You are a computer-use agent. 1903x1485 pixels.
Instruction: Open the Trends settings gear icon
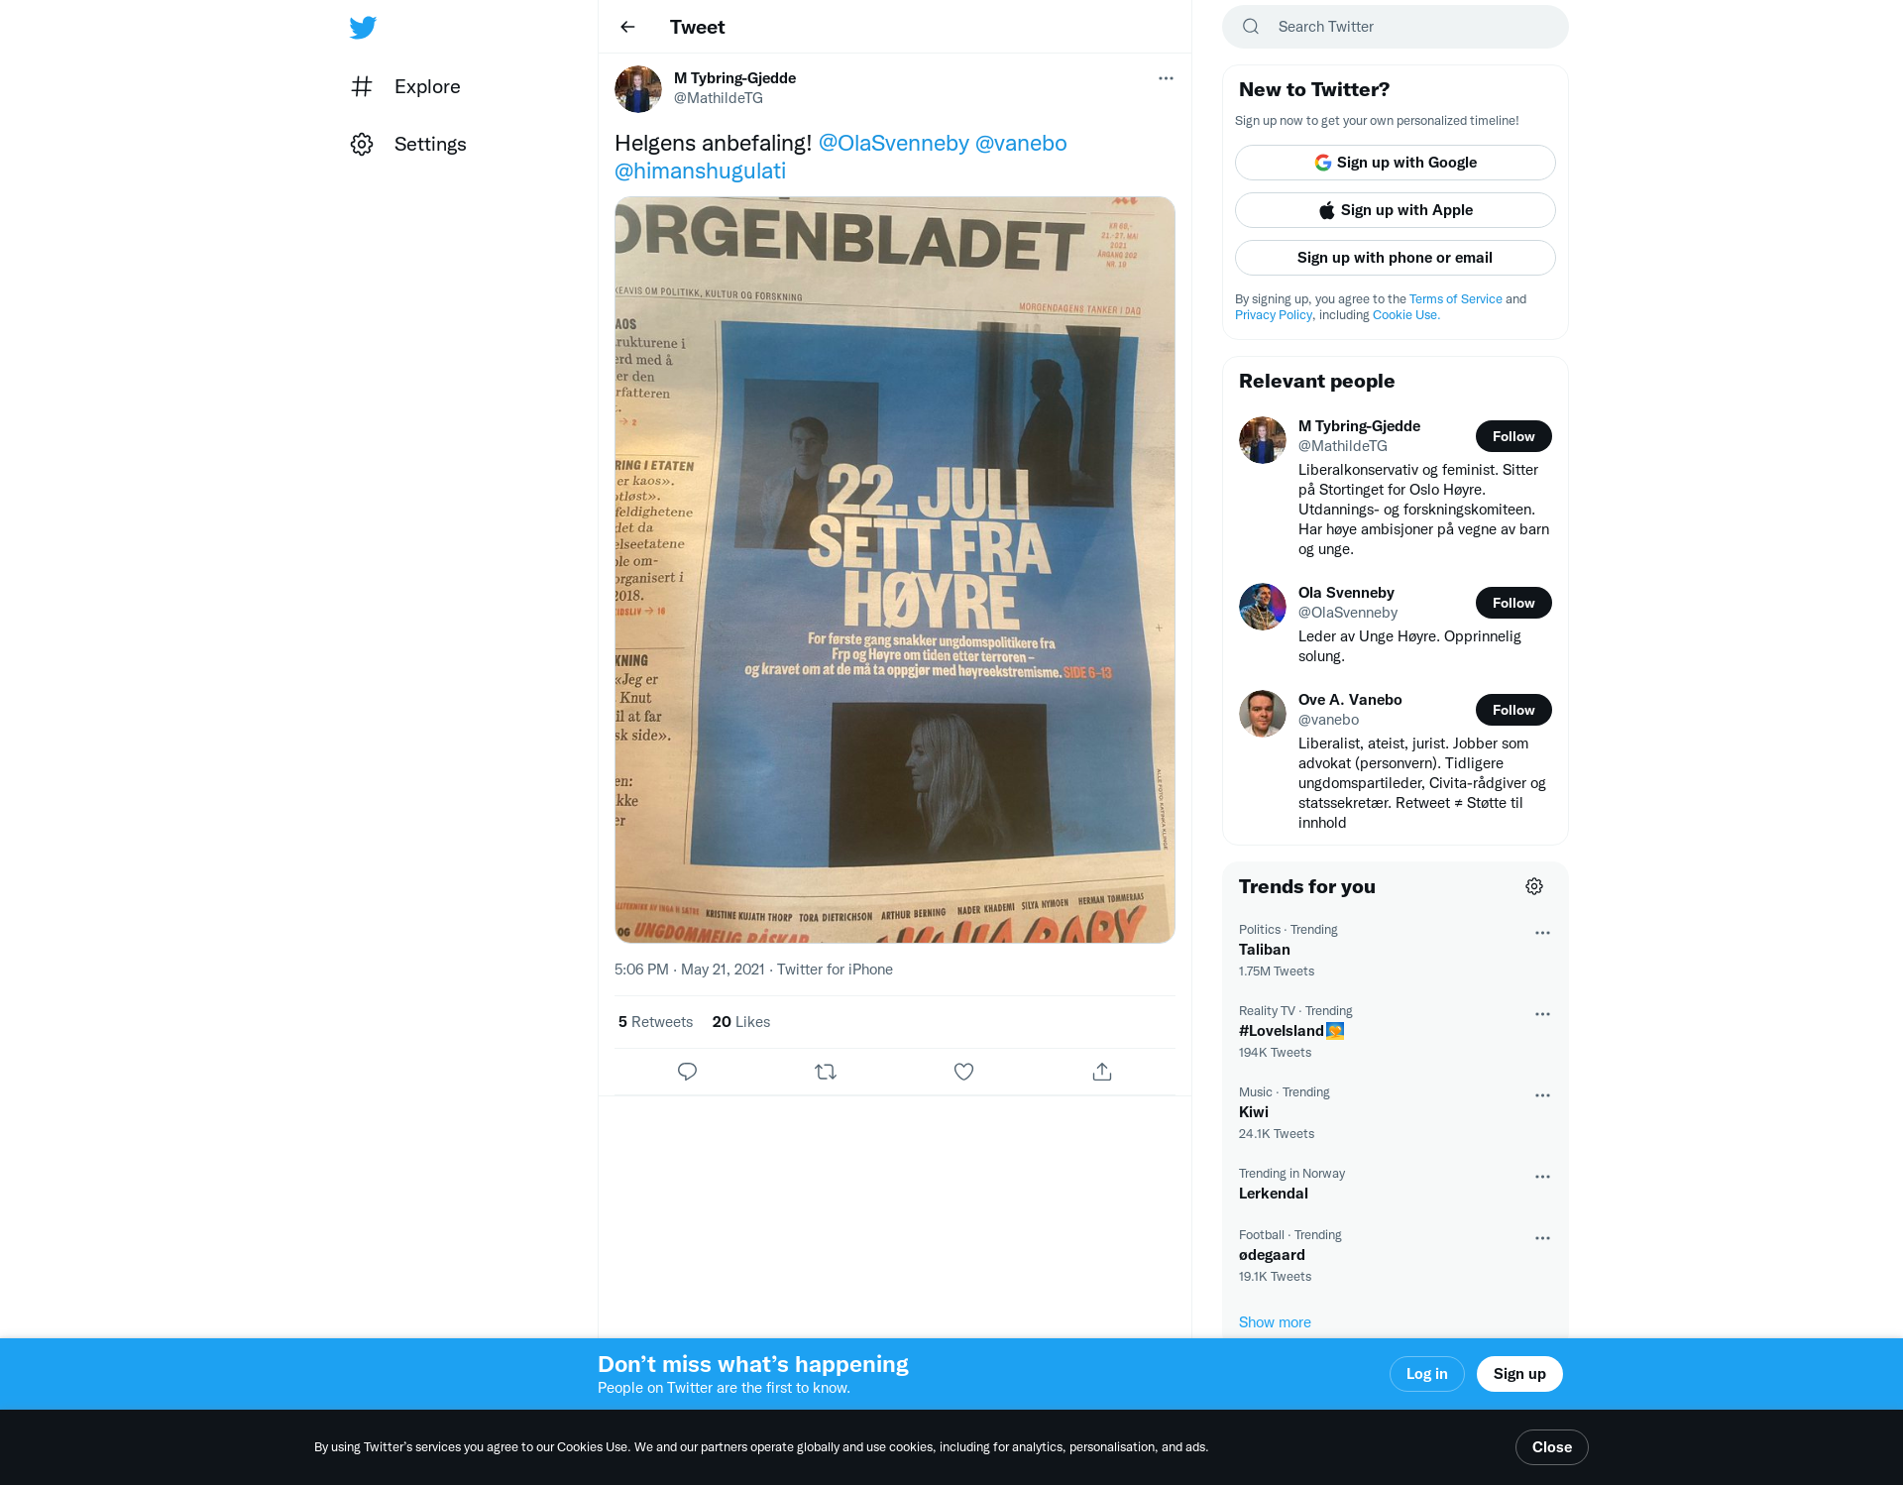[x=1534, y=886]
